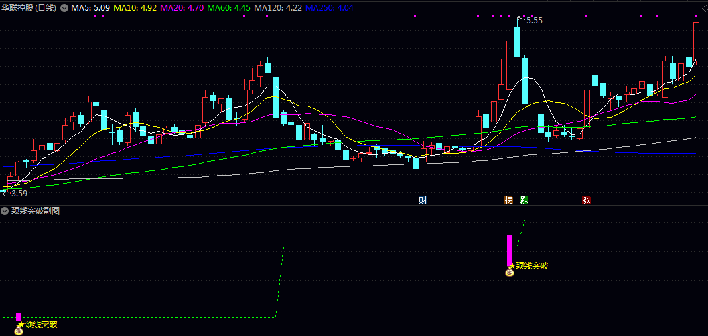Click the 3.59 low price label
This screenshot has width=708, height=336.
pyautogui.click(x=17, y=194)
